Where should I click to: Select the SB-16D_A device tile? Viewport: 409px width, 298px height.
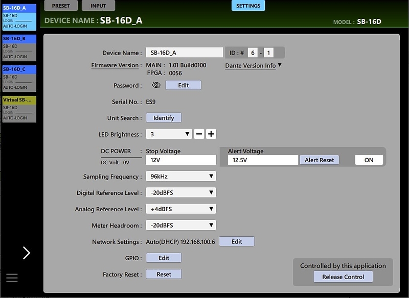pyautogui.click(x=19, y=17)
